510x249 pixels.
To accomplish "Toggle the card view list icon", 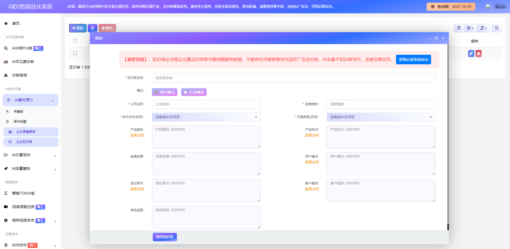I will 459,28.
